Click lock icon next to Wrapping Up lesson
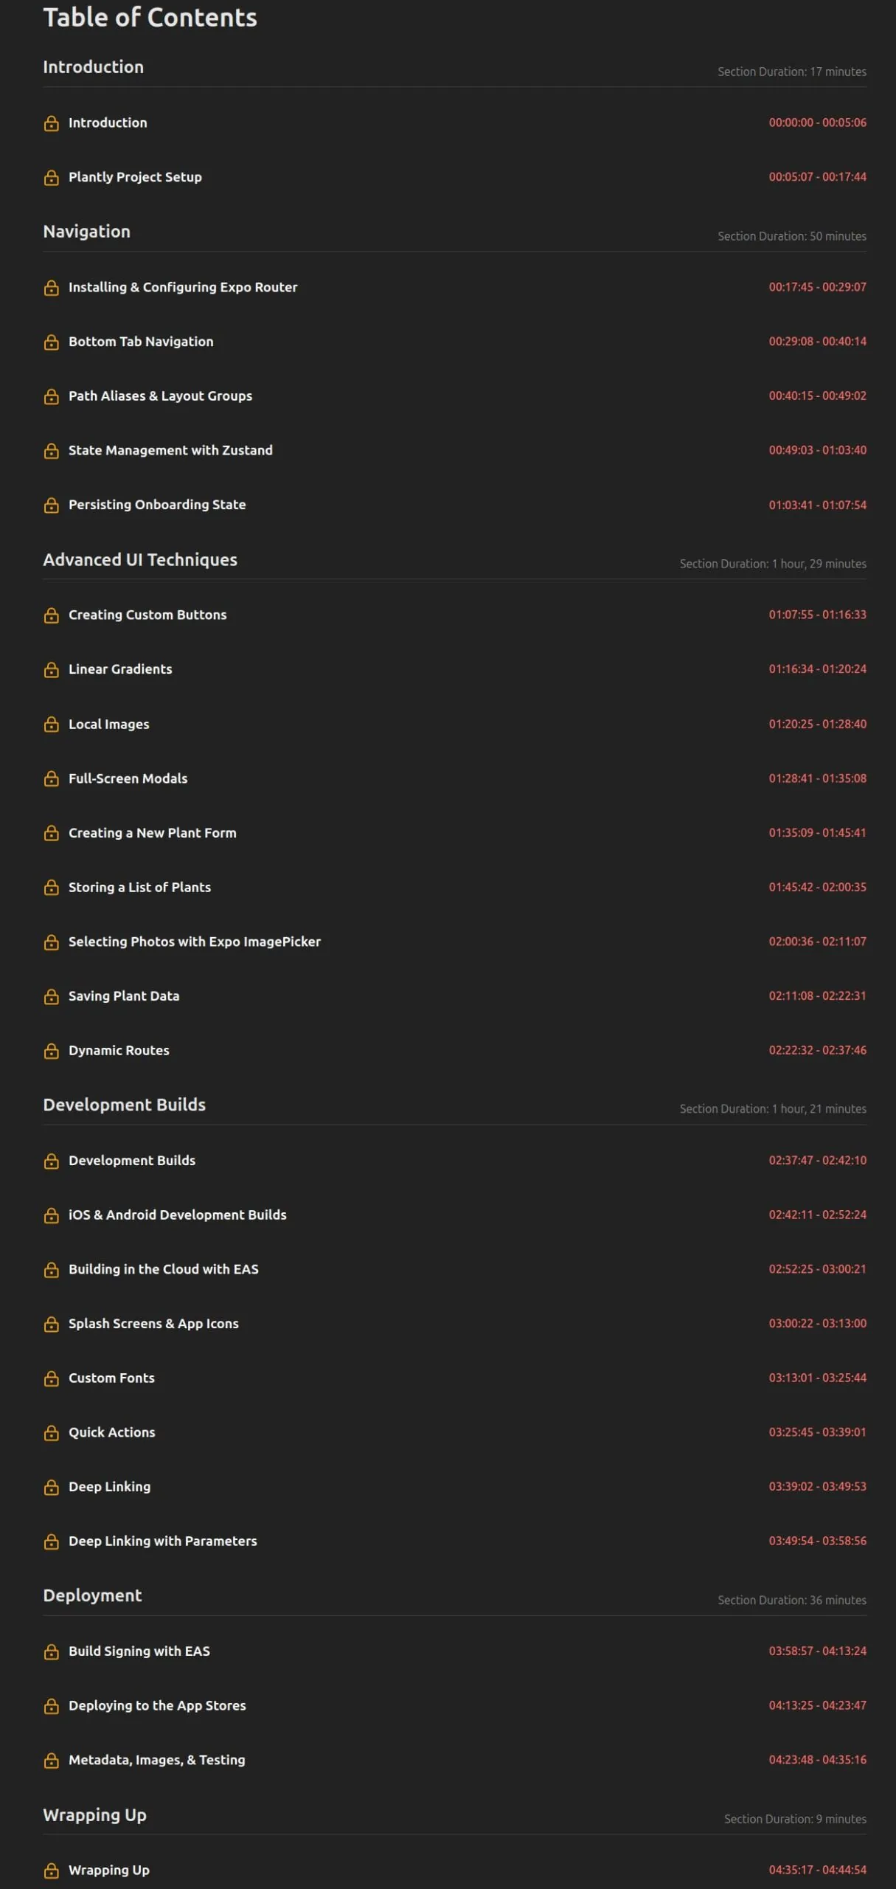The image size is (896, 1889). click(51, 1871)
